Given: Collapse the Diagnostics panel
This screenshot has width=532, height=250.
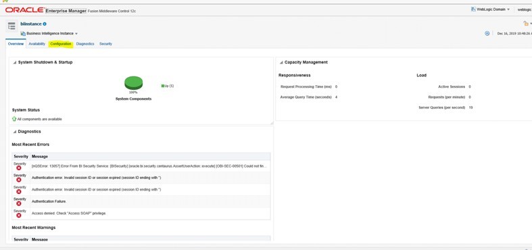Looking at the screenshot, I should coord(15,132).
